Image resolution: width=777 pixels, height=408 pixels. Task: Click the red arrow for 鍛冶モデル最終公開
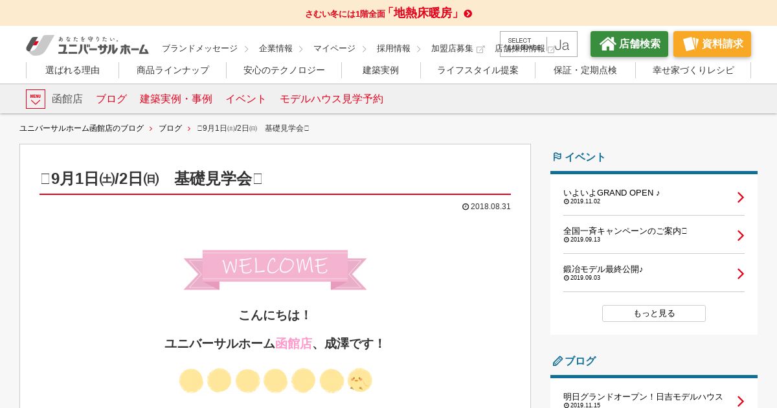pyautogui.click(x=741, y=274)
